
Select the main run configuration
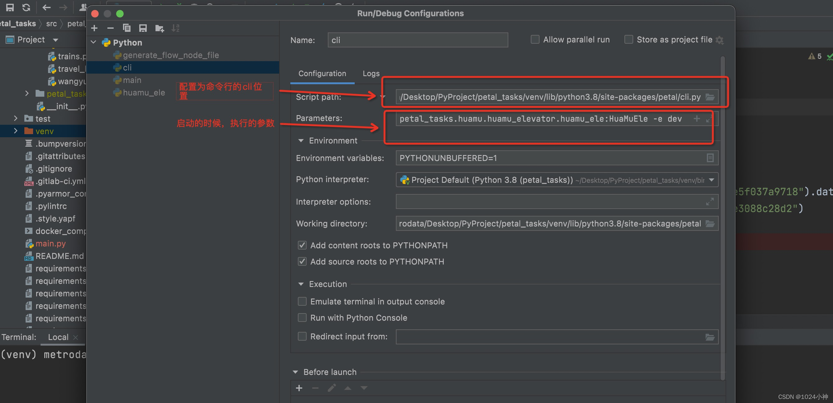click(132, 80)
